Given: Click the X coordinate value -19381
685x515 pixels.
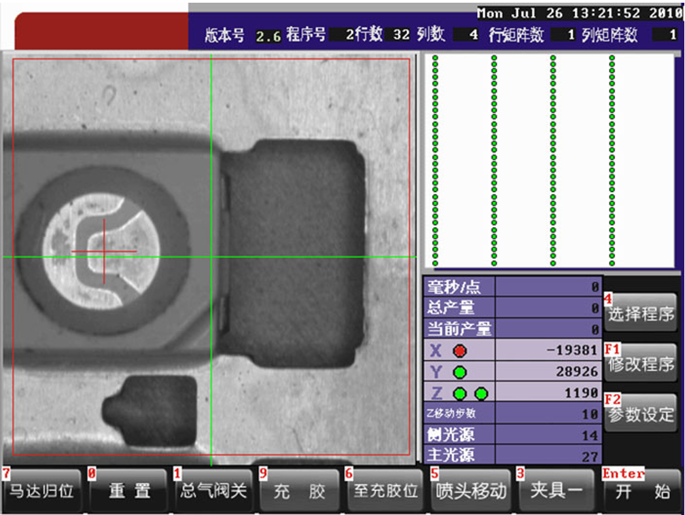Looking at the screenshot, I should coord(572,351).
